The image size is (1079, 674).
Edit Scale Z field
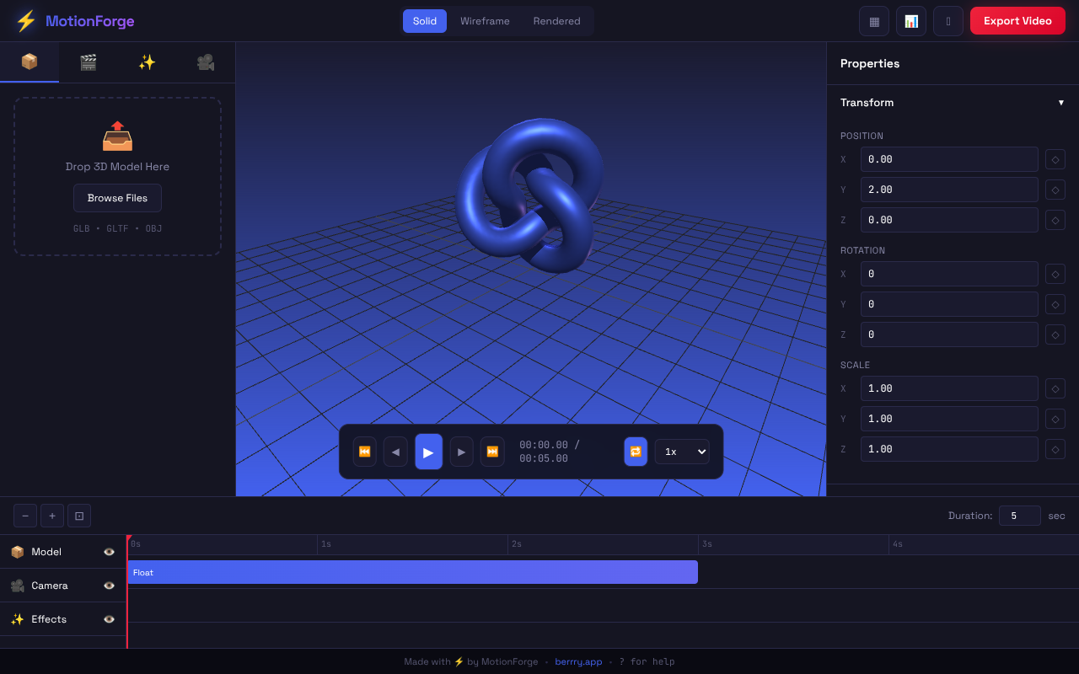pos(949,449)
